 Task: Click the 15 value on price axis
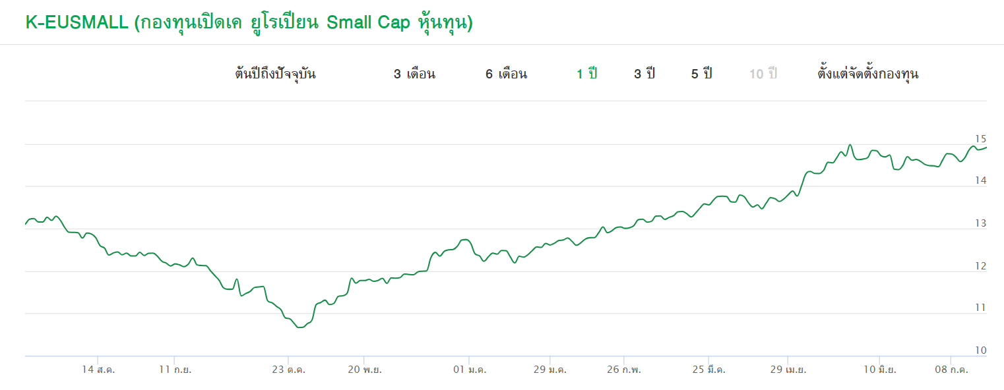pos(981,139)
